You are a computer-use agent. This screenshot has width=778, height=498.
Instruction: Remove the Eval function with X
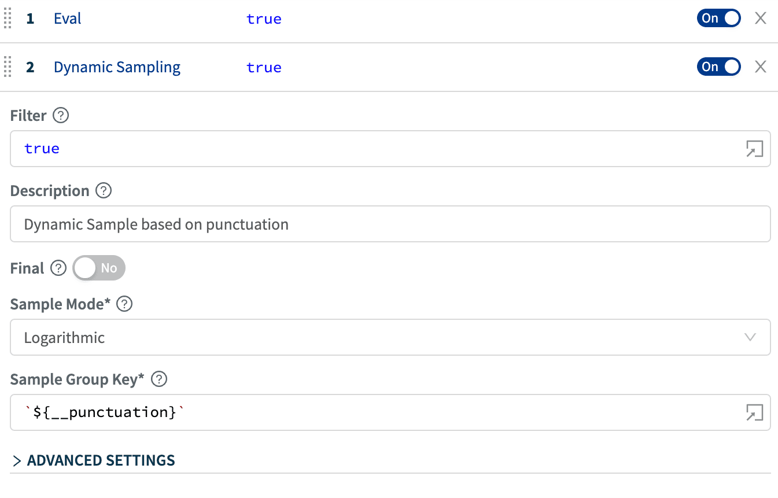click(x=761, y=19)
